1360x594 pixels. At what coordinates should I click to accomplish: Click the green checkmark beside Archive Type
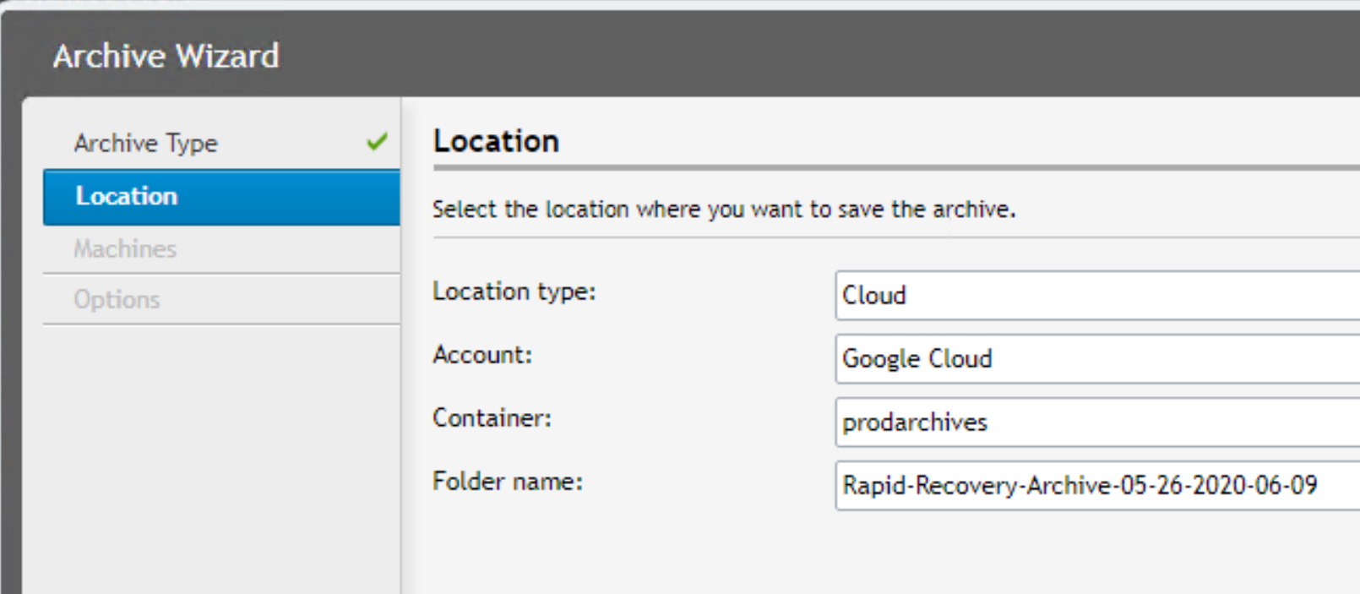378,141
